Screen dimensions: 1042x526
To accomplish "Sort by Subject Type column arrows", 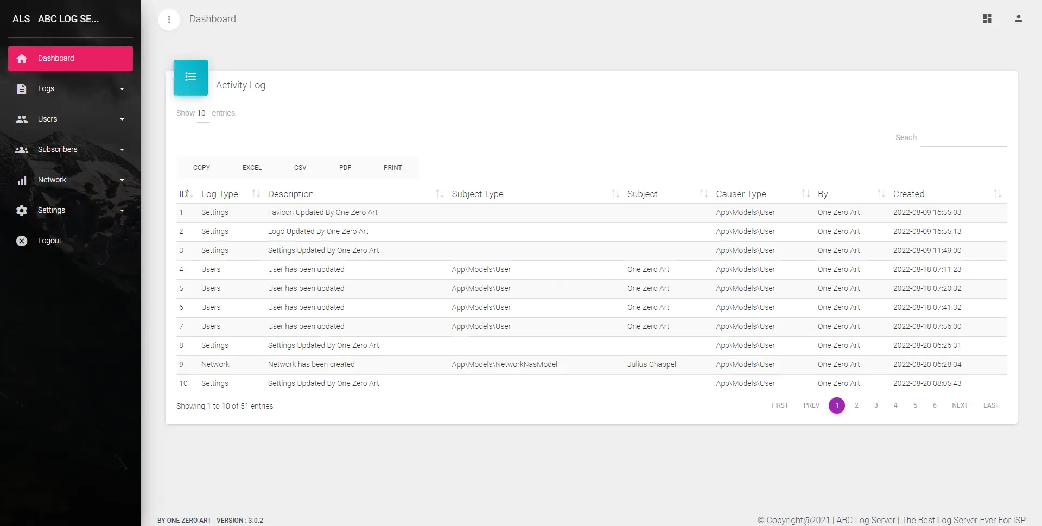I will [615, 194].
